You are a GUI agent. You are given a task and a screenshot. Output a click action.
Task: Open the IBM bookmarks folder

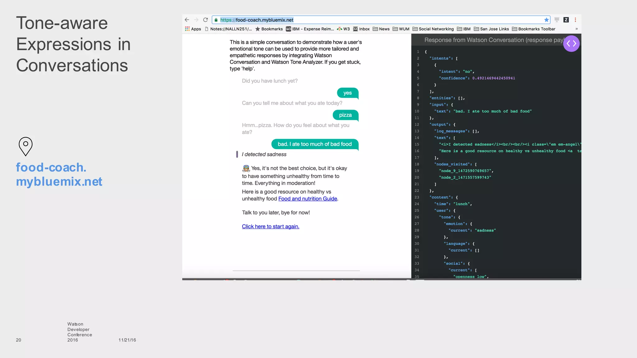click(464, 29)
